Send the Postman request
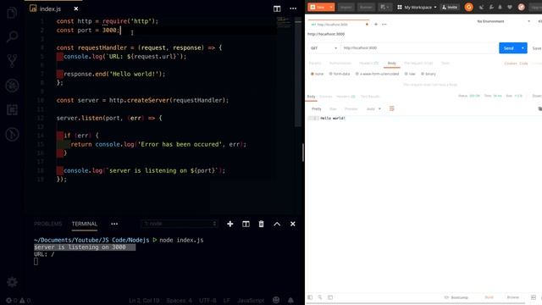Screen dimensions: 542x305 (508, 48)
